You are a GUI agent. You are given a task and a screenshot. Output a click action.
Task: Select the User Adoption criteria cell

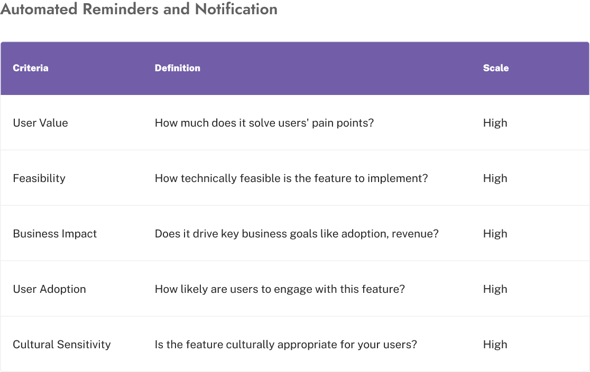(49, 289)
